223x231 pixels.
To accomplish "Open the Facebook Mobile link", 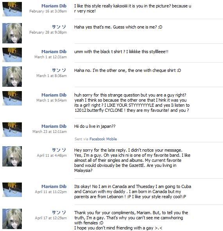I will point(103,139).
